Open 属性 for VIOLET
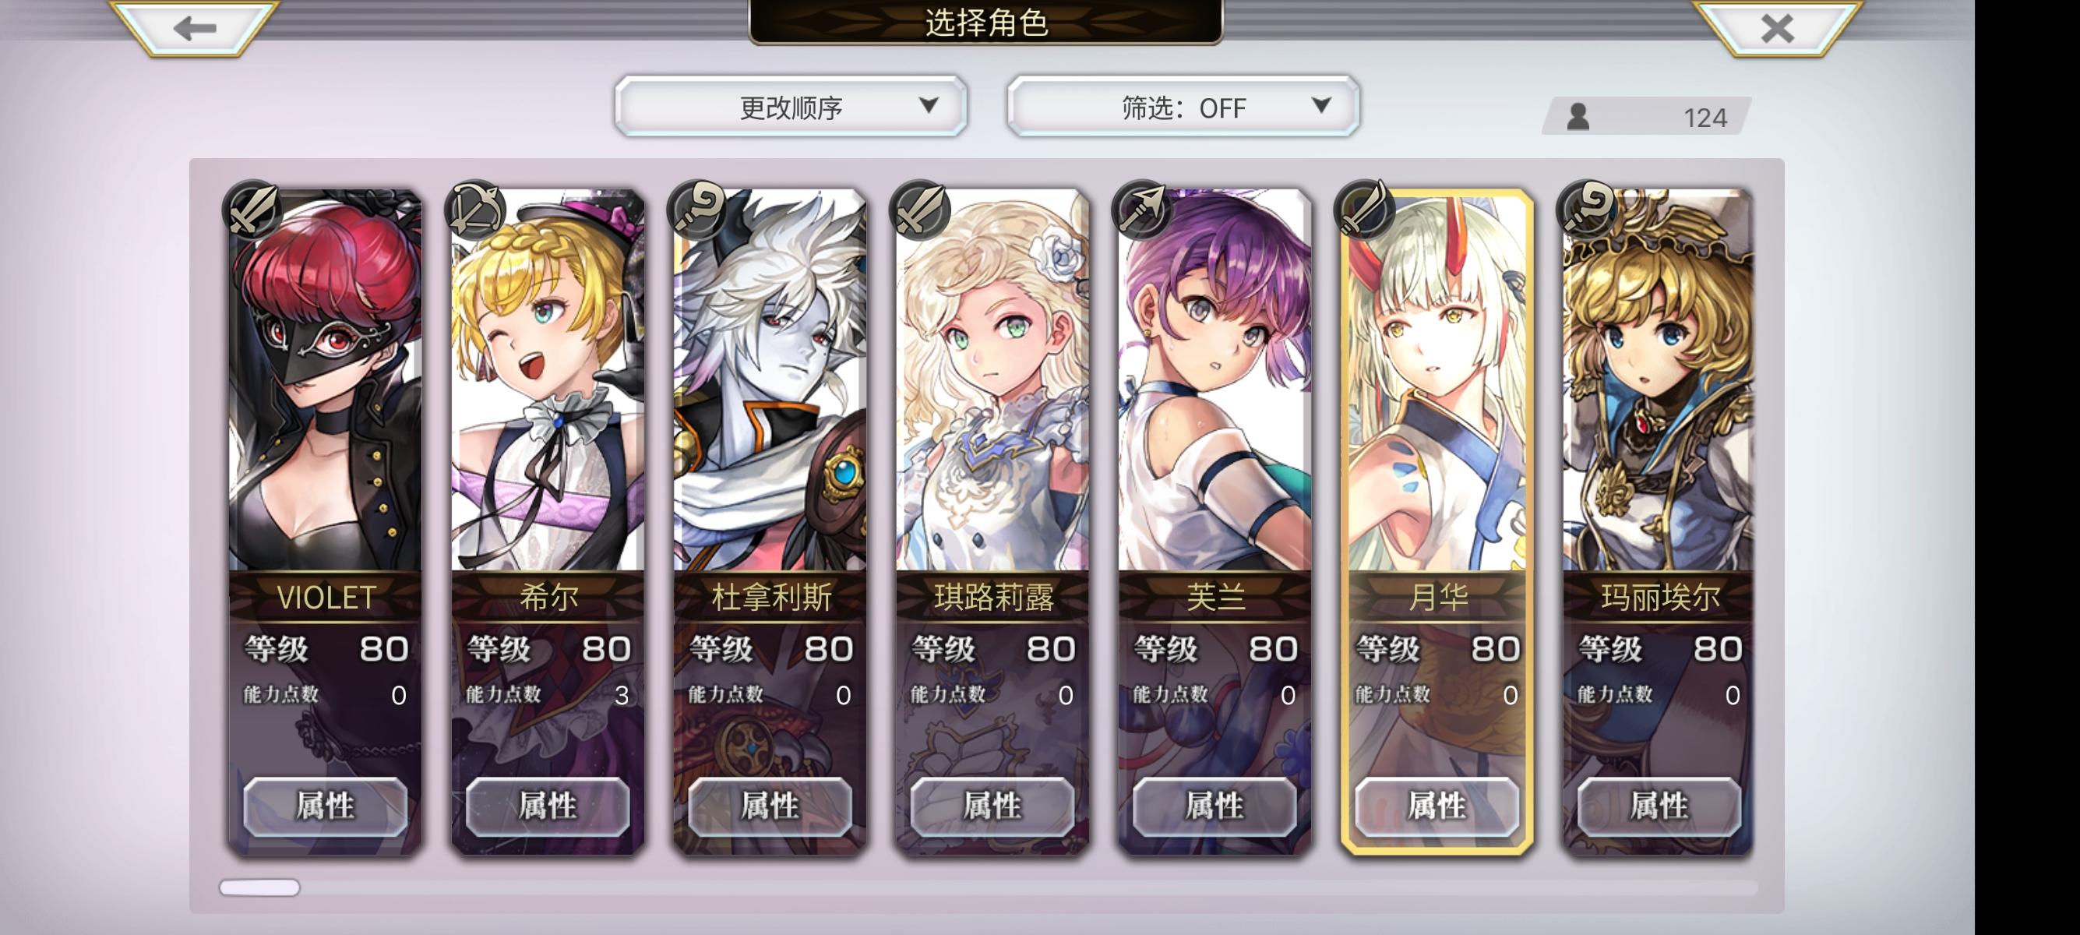Viewport: 2080px width, 935px height. click(x=326, y=806)
